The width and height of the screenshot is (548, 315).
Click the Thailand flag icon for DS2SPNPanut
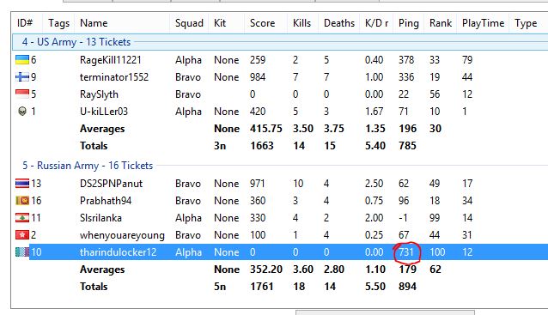coord(22,184)
